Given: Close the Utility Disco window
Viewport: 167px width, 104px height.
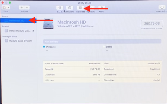Looking at the screenshot, I should 2,2.
